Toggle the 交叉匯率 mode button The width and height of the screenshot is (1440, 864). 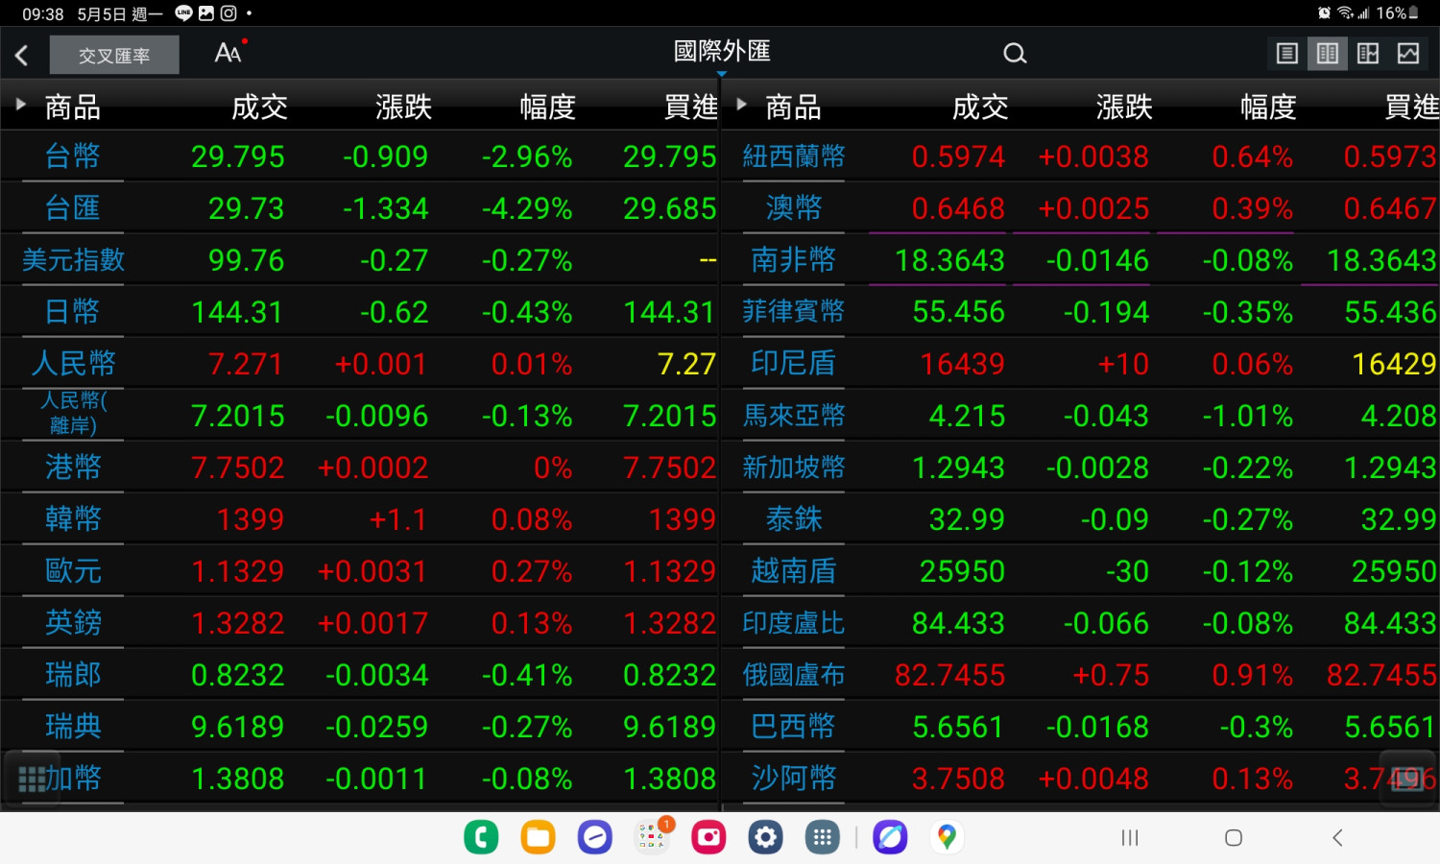pyautogui.click(x=114, y=55)
